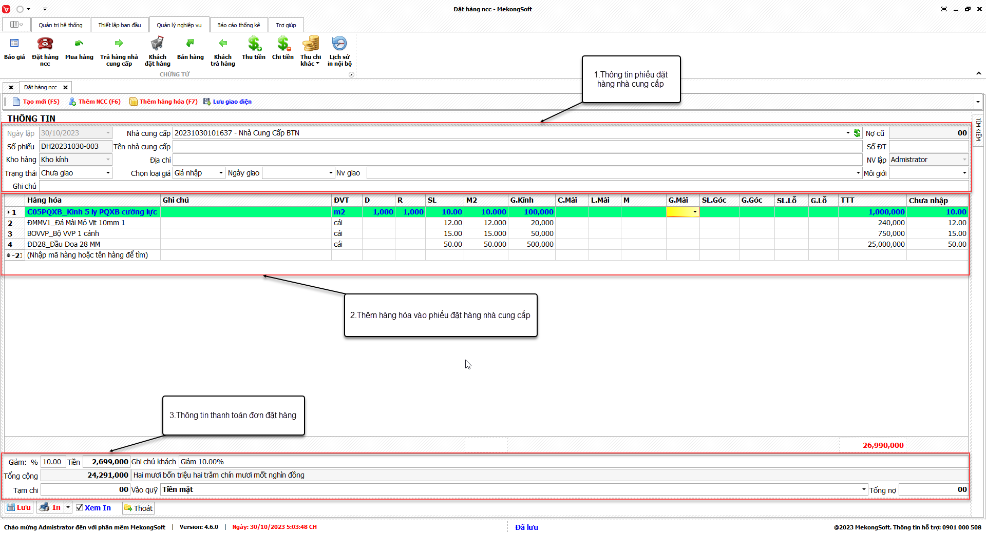Viewport: 986px width, 533px height.
Task: Close the Đặt hàng ncc document tab
Action: coord(65,88)
